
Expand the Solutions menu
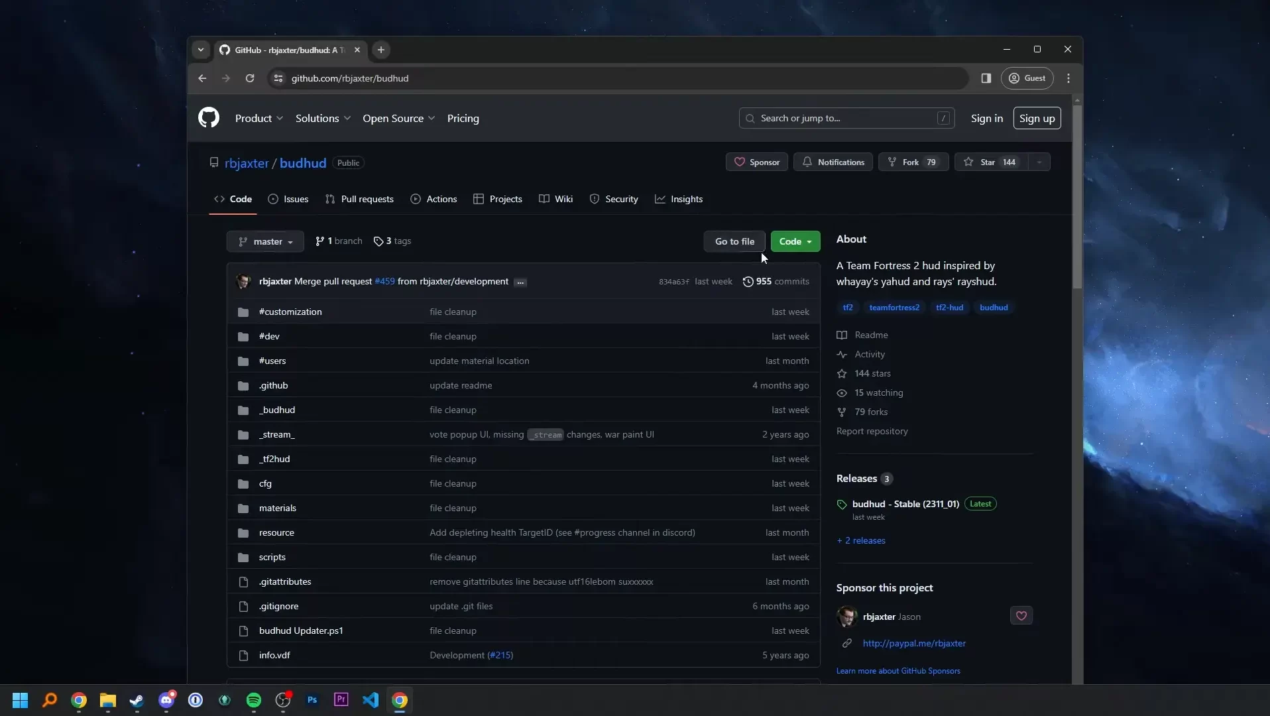(323, 118)
